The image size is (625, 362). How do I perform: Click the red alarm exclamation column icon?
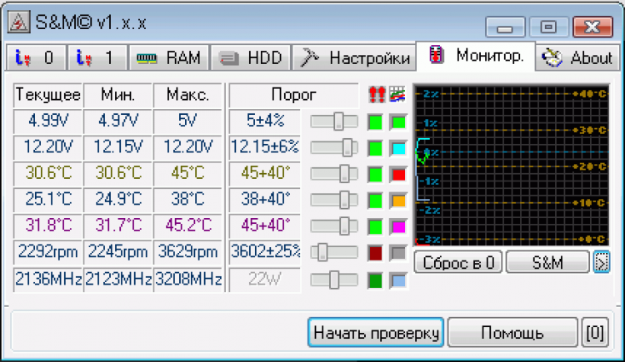pyautogui.click(x=377, y=95)
